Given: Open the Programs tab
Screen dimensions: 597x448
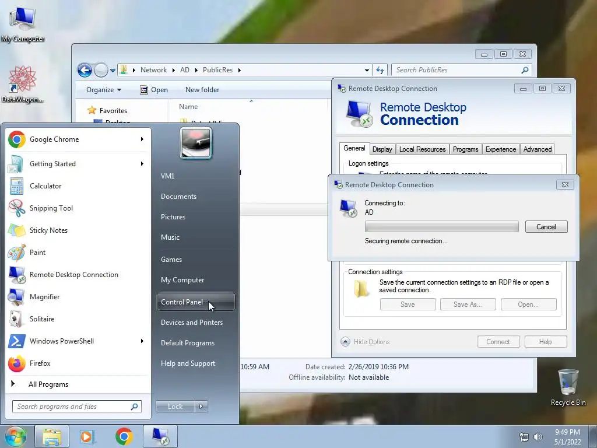Looking at the screenshot, I should tap(465, 149).
